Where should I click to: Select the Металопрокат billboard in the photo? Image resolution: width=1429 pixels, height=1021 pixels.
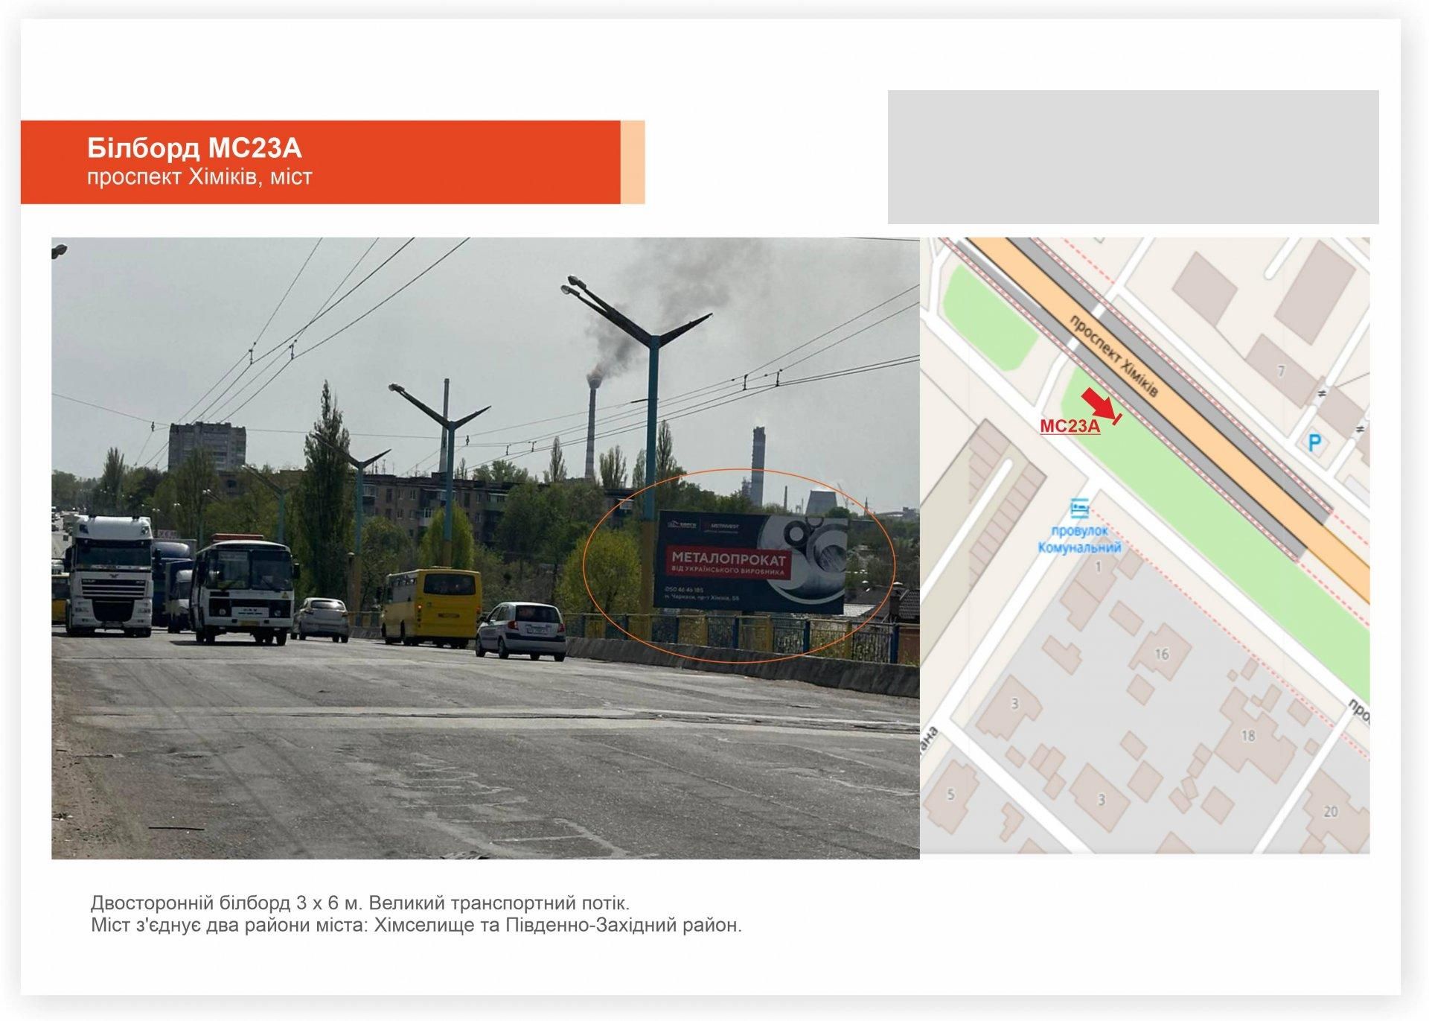tap(750, 562)
